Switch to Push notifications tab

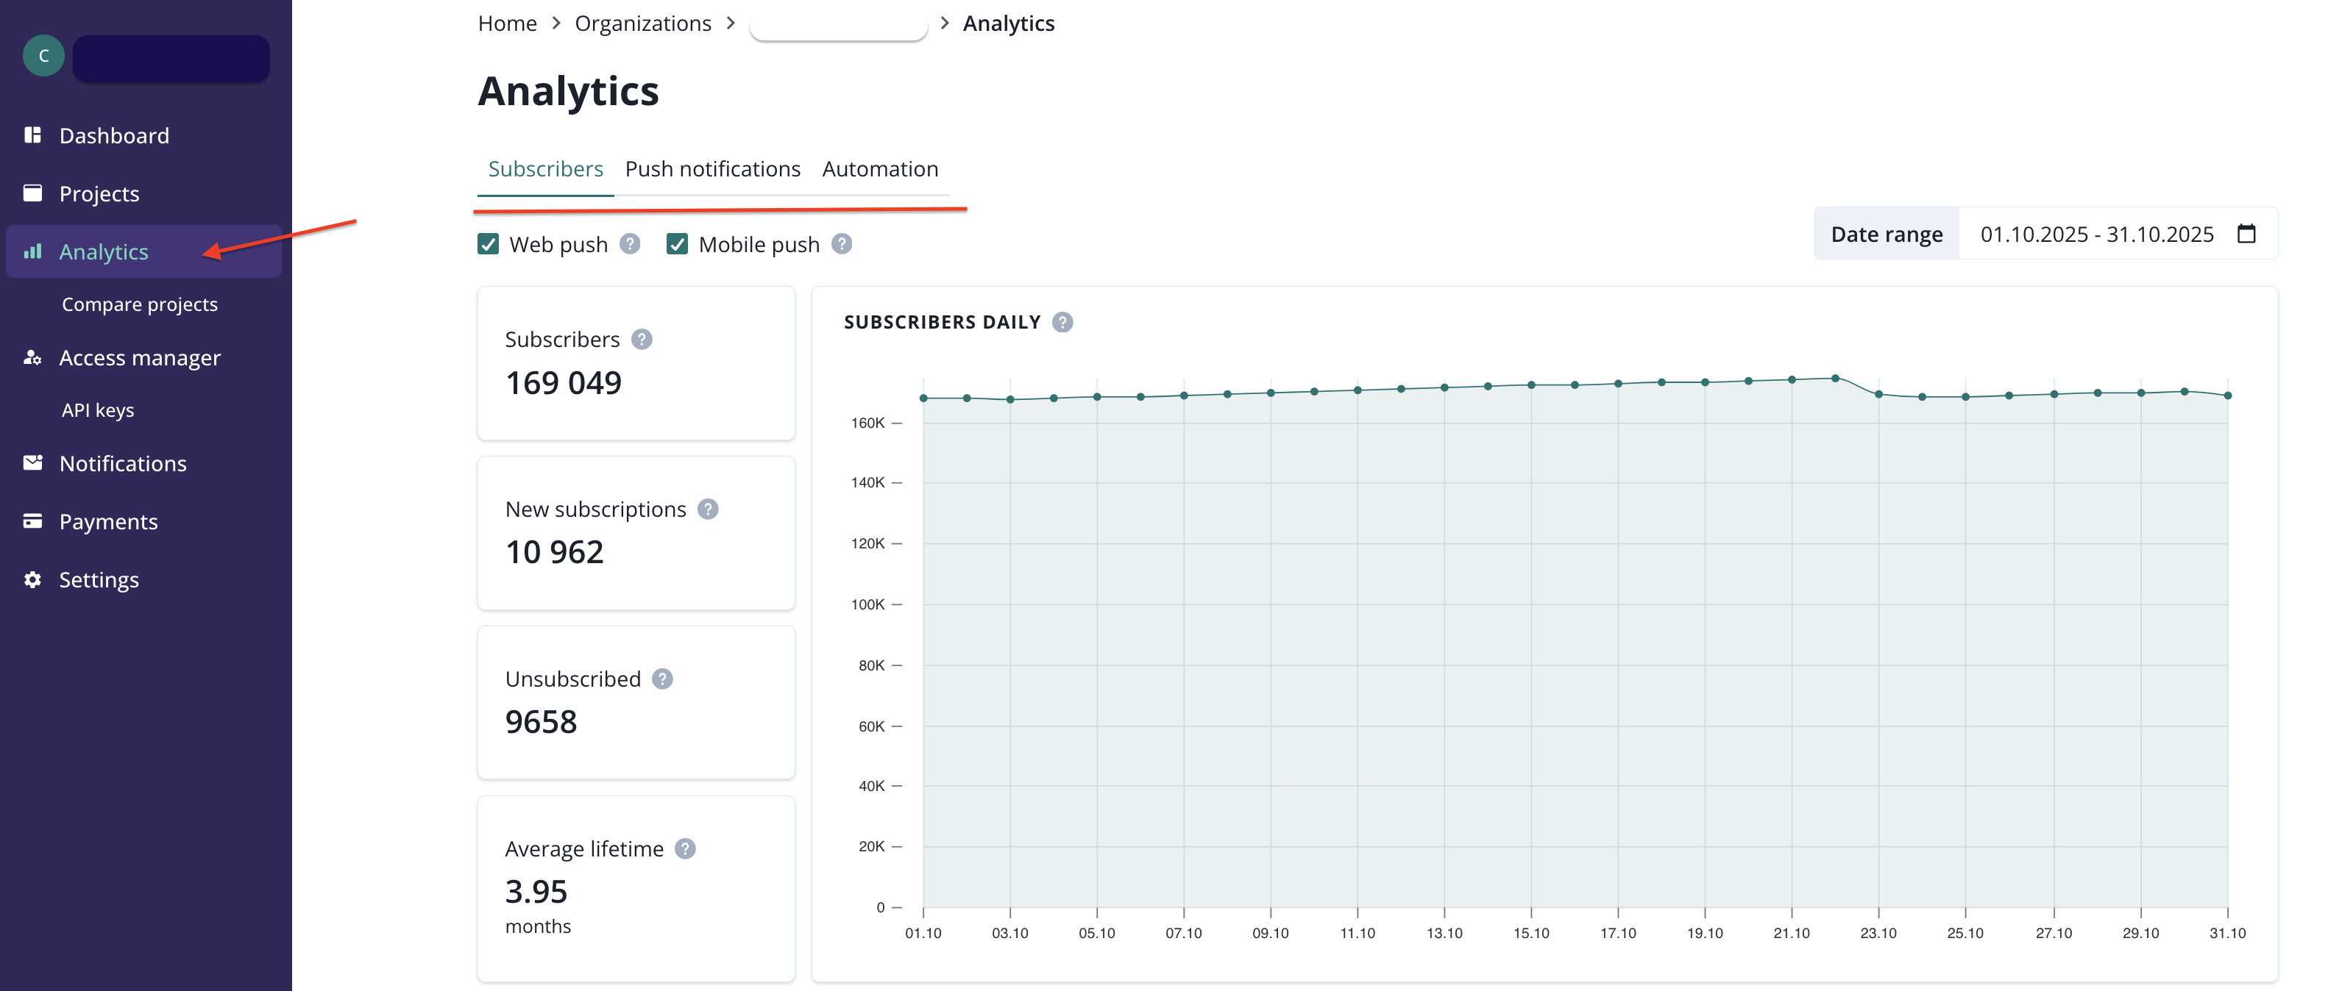pos(712,169)
